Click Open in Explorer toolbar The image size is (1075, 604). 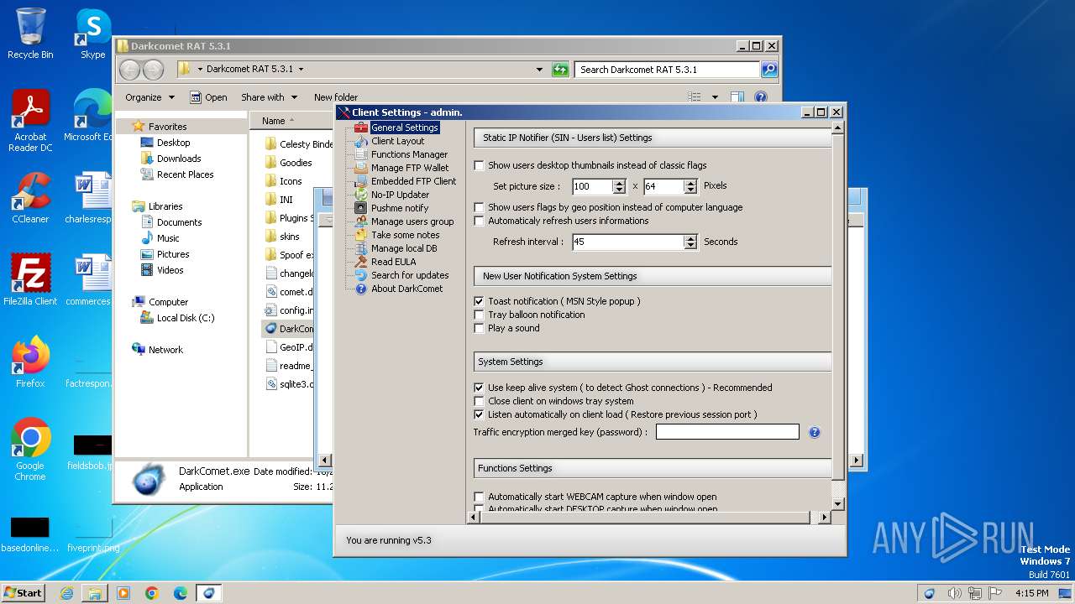coord(208,97)
